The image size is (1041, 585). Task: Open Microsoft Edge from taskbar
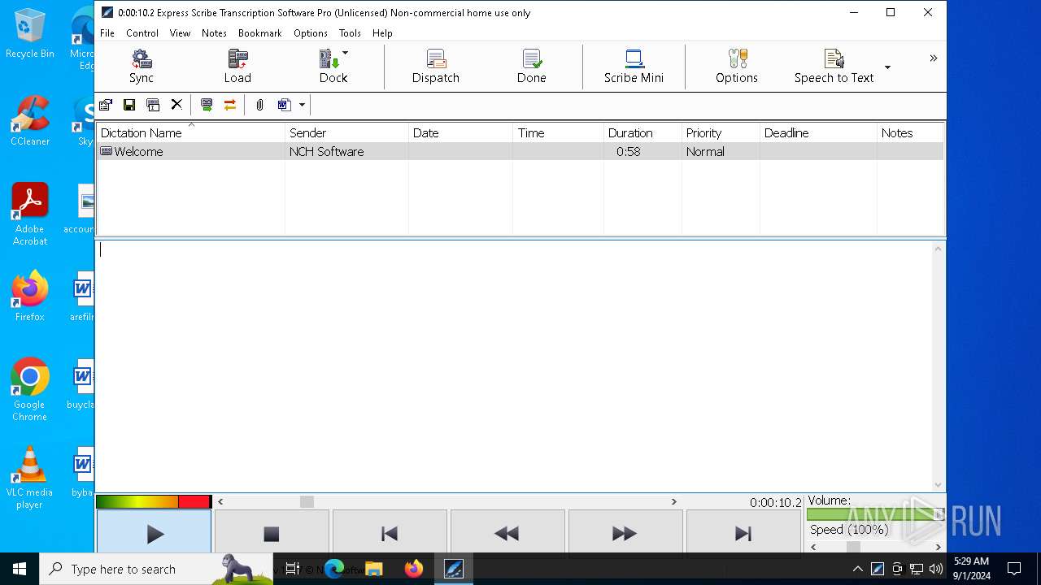[334, 569]
